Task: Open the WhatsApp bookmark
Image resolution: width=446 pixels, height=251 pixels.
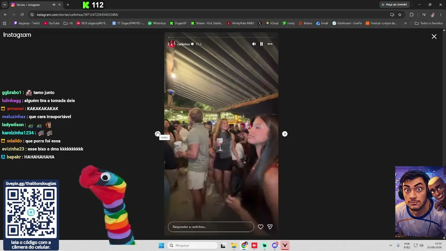Action: (x=157, y=23)
